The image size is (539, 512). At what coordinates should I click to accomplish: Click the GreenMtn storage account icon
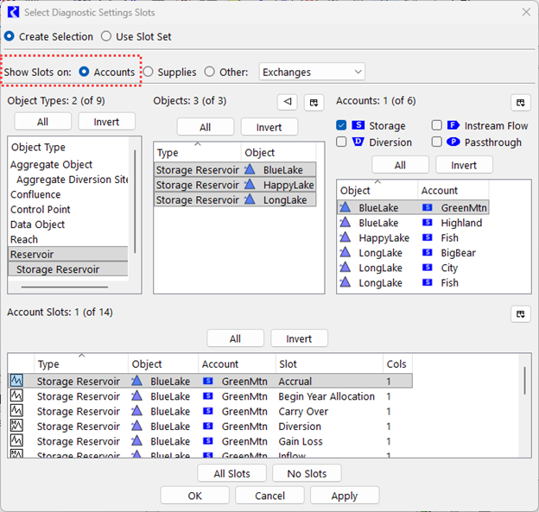pyautogui.click(x=427, y=207)
